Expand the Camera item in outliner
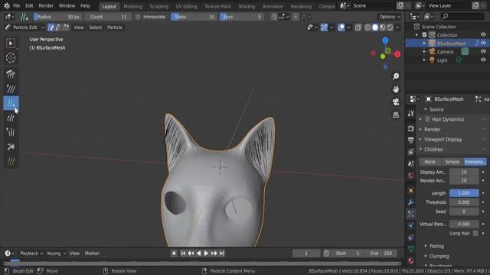The height and width of the screenshot is (275, 490). (424, 52)
